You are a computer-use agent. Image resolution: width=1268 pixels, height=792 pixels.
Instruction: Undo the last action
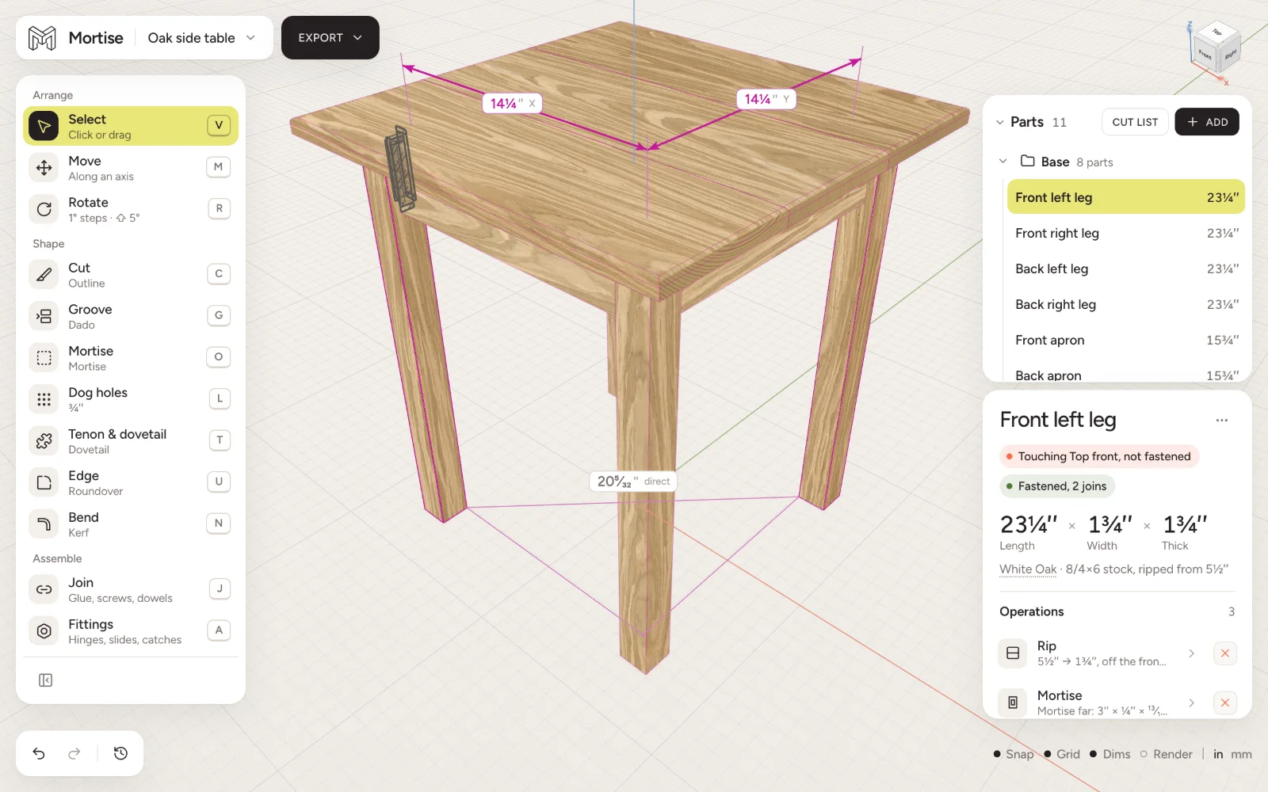[39, 753]
